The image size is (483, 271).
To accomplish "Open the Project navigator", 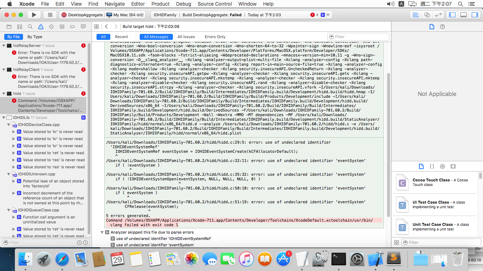I will click(x=9, y=26).
